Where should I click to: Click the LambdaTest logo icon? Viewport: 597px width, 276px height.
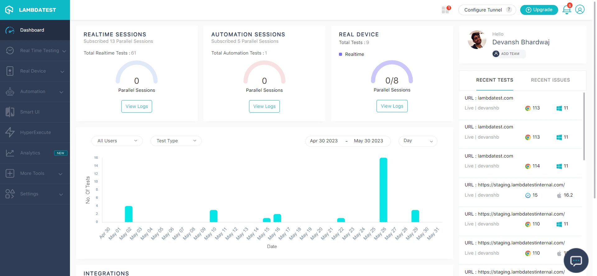click(9, 10)
